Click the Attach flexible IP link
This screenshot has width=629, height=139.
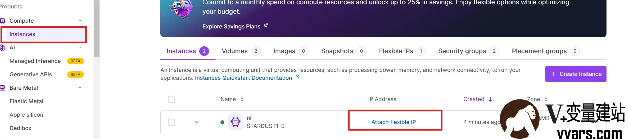click(393, 122)
